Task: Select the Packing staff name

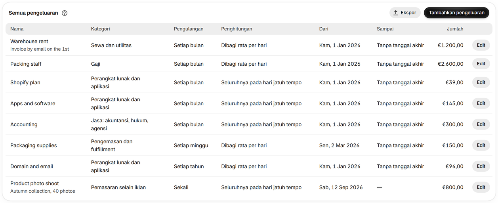Action: click(26, 64)
